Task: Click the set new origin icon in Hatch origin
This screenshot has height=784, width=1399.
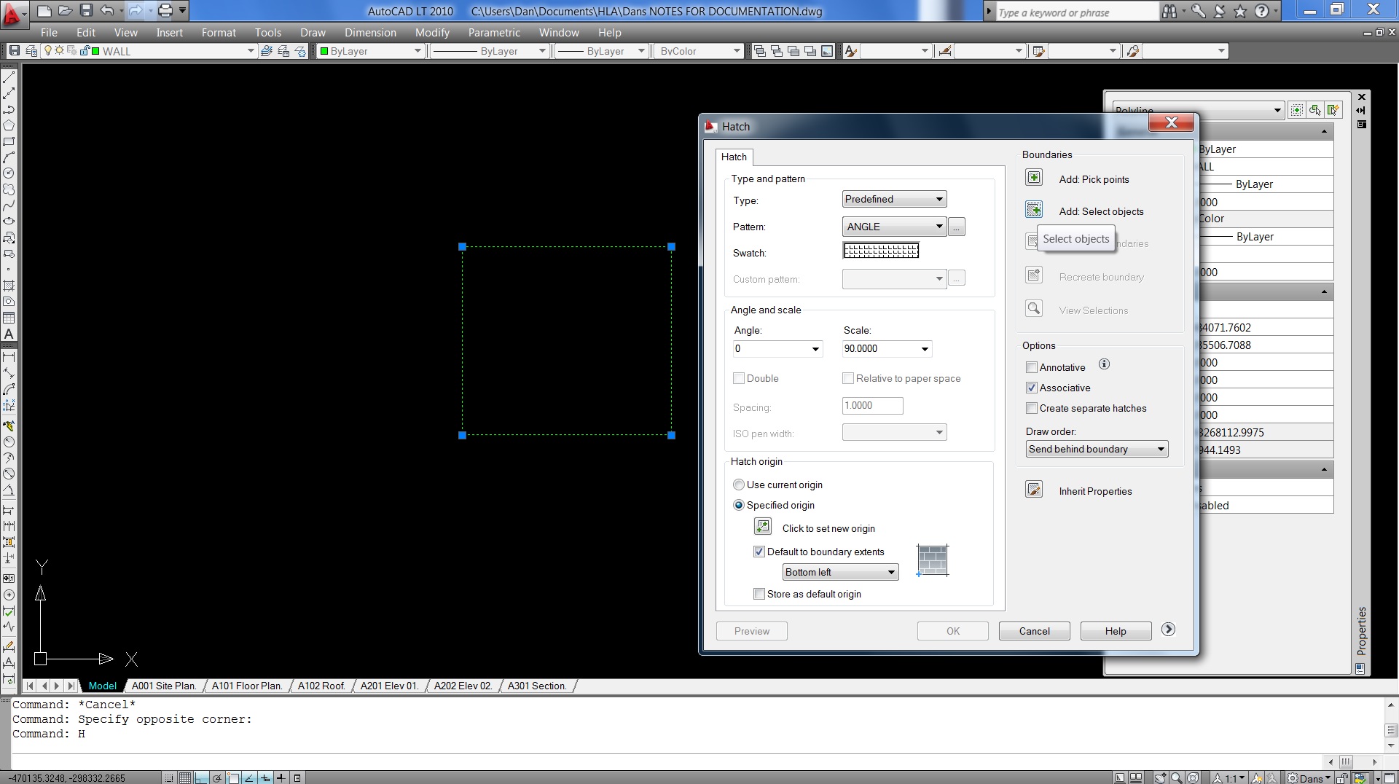Action: (x=762, y=526)
